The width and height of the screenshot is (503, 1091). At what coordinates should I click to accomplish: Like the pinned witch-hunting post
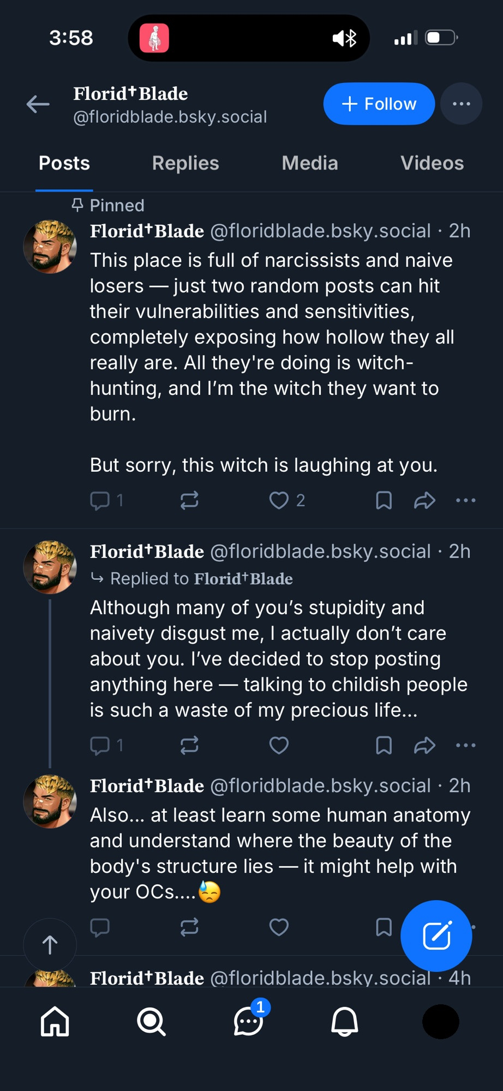[x=279, y=500]
